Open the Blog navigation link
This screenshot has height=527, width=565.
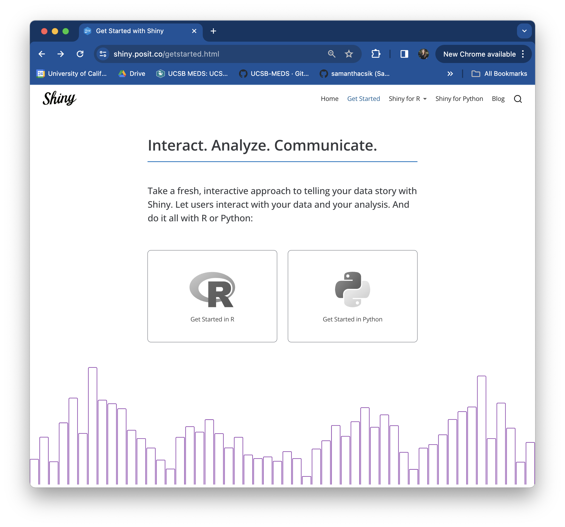(498, 99)
